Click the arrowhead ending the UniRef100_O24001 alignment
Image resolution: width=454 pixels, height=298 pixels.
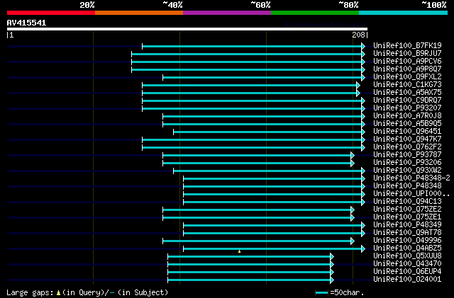332,280
